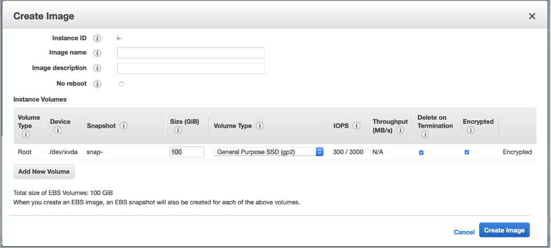Close the Create Image dialog
This screenshot has width=551, height=248.
[x=532, y=16]
